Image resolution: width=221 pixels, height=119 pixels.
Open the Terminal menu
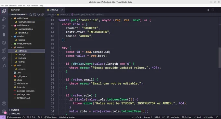[35, 5]
